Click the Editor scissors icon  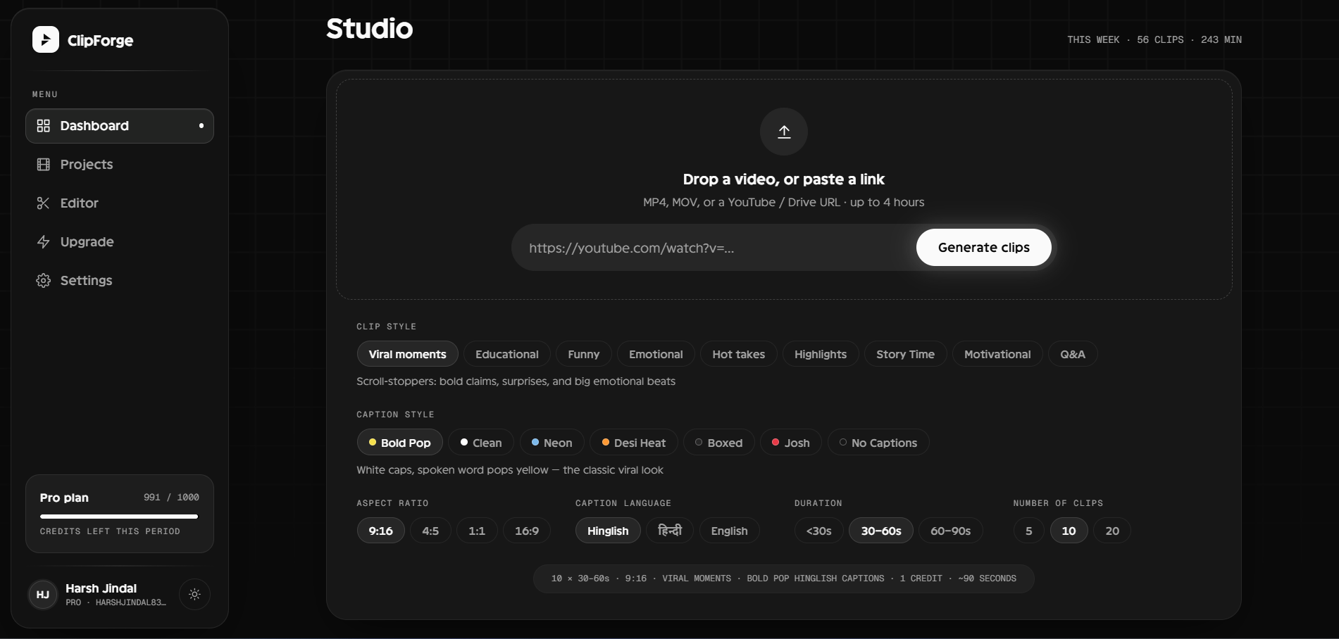(x=43, y=203)
